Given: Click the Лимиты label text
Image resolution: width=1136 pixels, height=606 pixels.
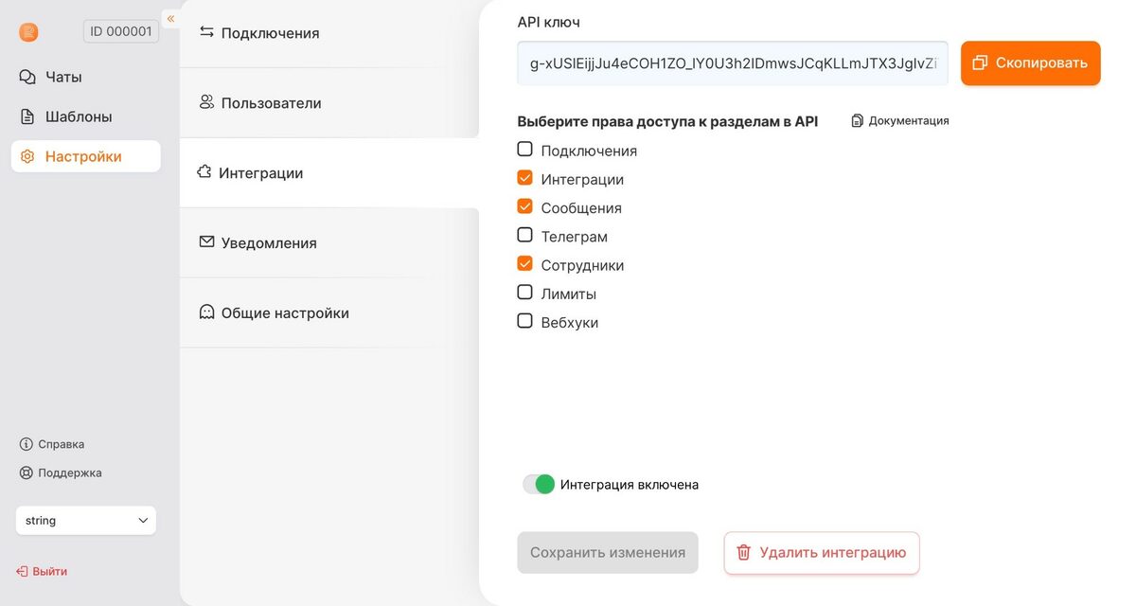Looking at the screenshot, I should 569,294.
